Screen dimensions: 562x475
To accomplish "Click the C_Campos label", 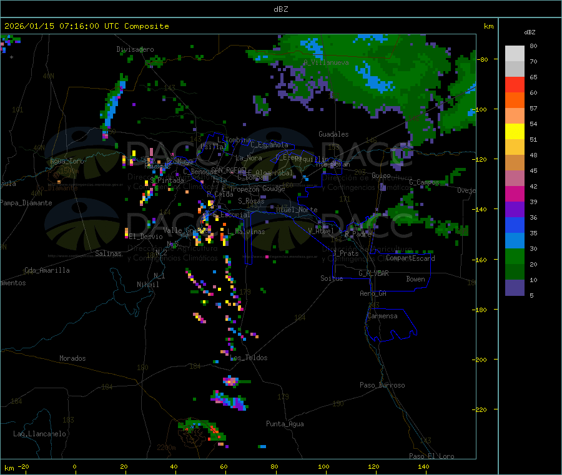I will 424,182.
